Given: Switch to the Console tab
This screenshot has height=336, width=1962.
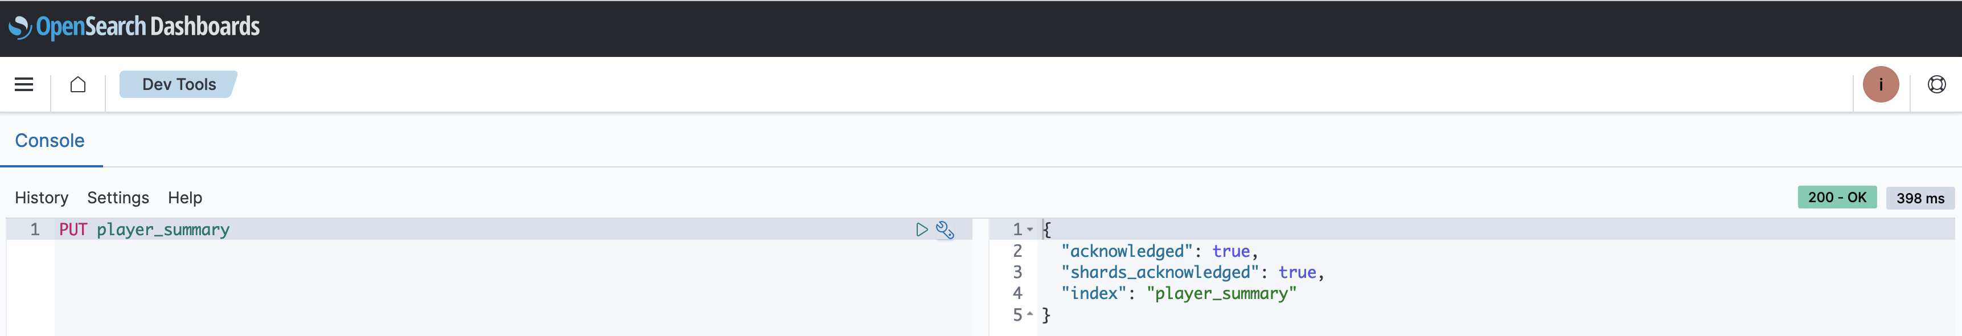Looking at the screenshot, I should 50,140.
